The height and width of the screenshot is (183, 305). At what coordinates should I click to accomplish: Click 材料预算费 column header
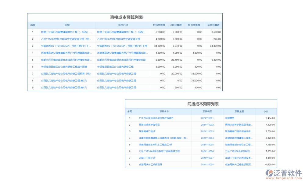[159, 25]
